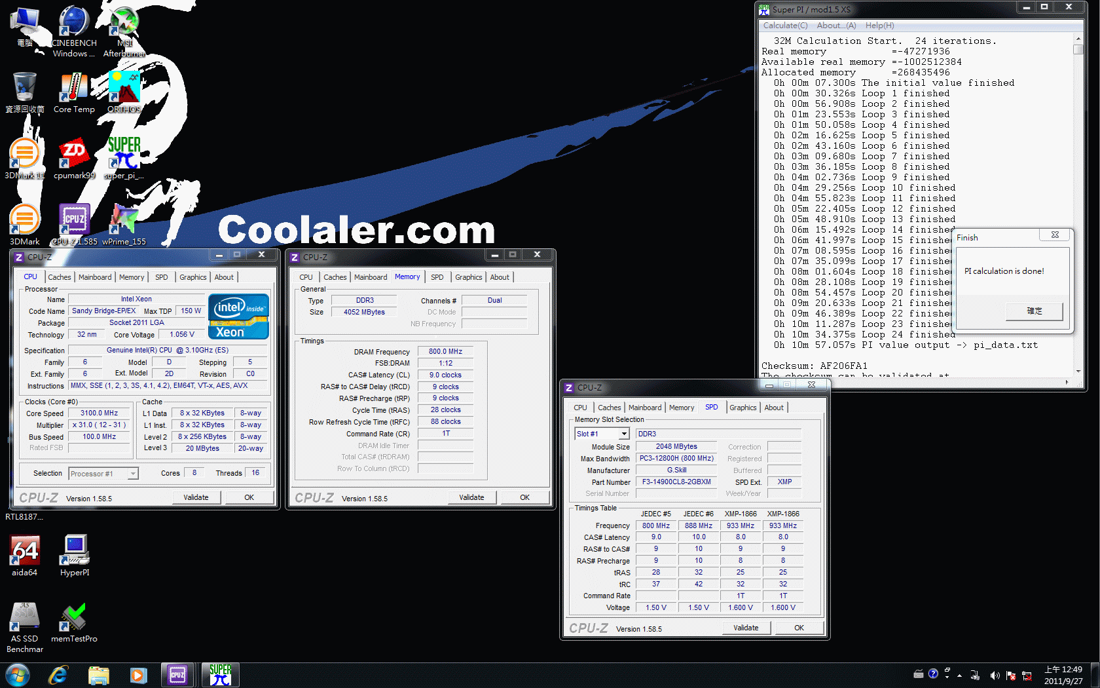The image size is (1100, 688).
Task: Select About tab in the SPD window
Action: (x=773, y=408)
